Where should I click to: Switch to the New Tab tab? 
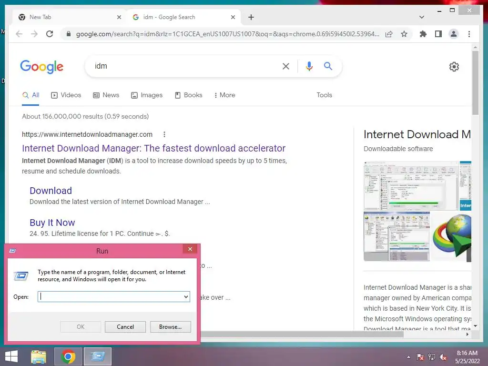pos(69,17)
